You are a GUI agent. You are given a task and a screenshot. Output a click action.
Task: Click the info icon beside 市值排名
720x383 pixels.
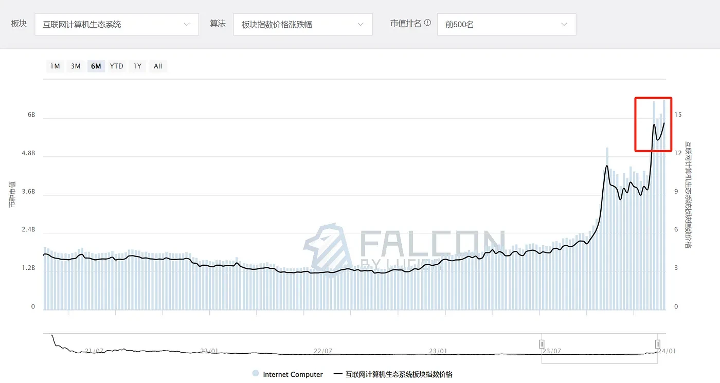tap(427, 23)
